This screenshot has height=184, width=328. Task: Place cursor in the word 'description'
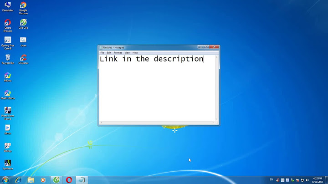point(179,59)
